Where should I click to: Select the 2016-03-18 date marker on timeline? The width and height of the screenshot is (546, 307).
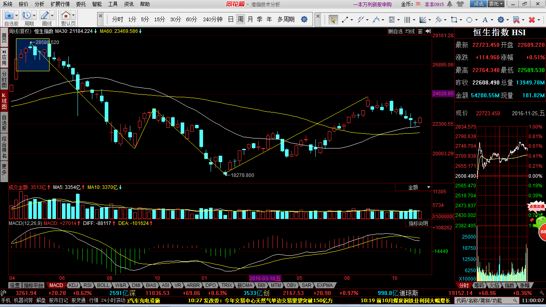265,278
